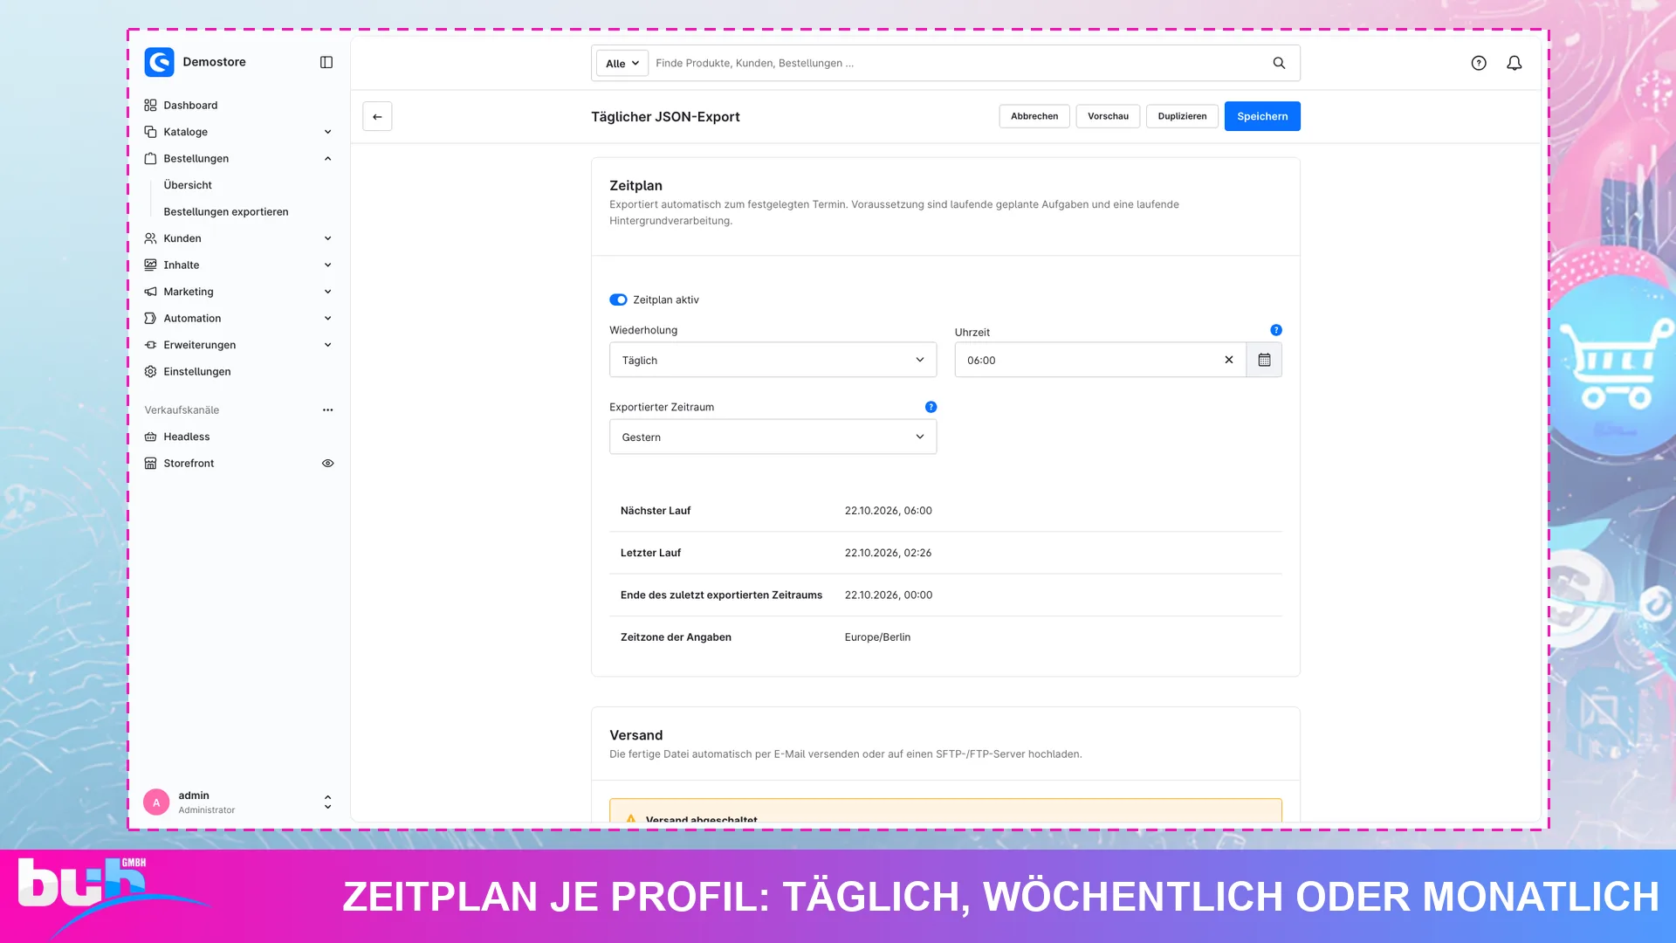Show the Exportierter Zeitraum help icon
The width and height of the screenshot is (1676, 943).
click(x=931, y=407)
